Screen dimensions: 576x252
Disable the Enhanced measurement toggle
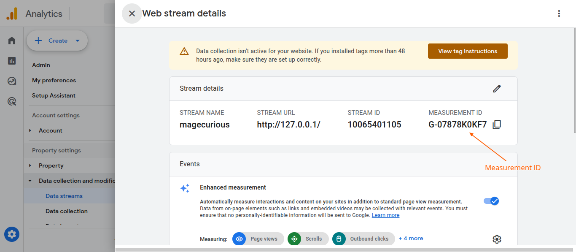491,201
